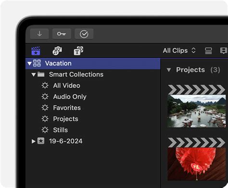Click the Projects (3) section header text

pyautogui.click(x=198, y=70)
